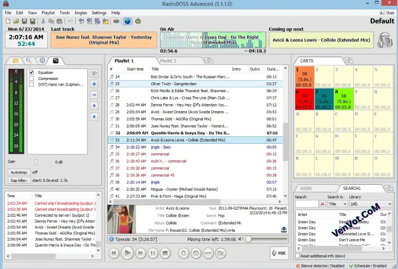Toggle the MIC button

[x=279, y=253]
